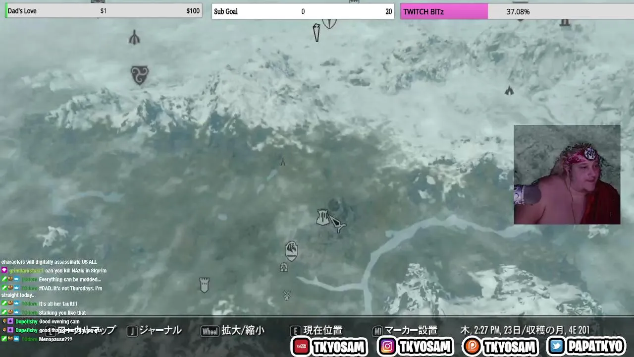Select the arch-shaped map marker below horse shield
Screen dimensions: 634x357
point(284,267)
